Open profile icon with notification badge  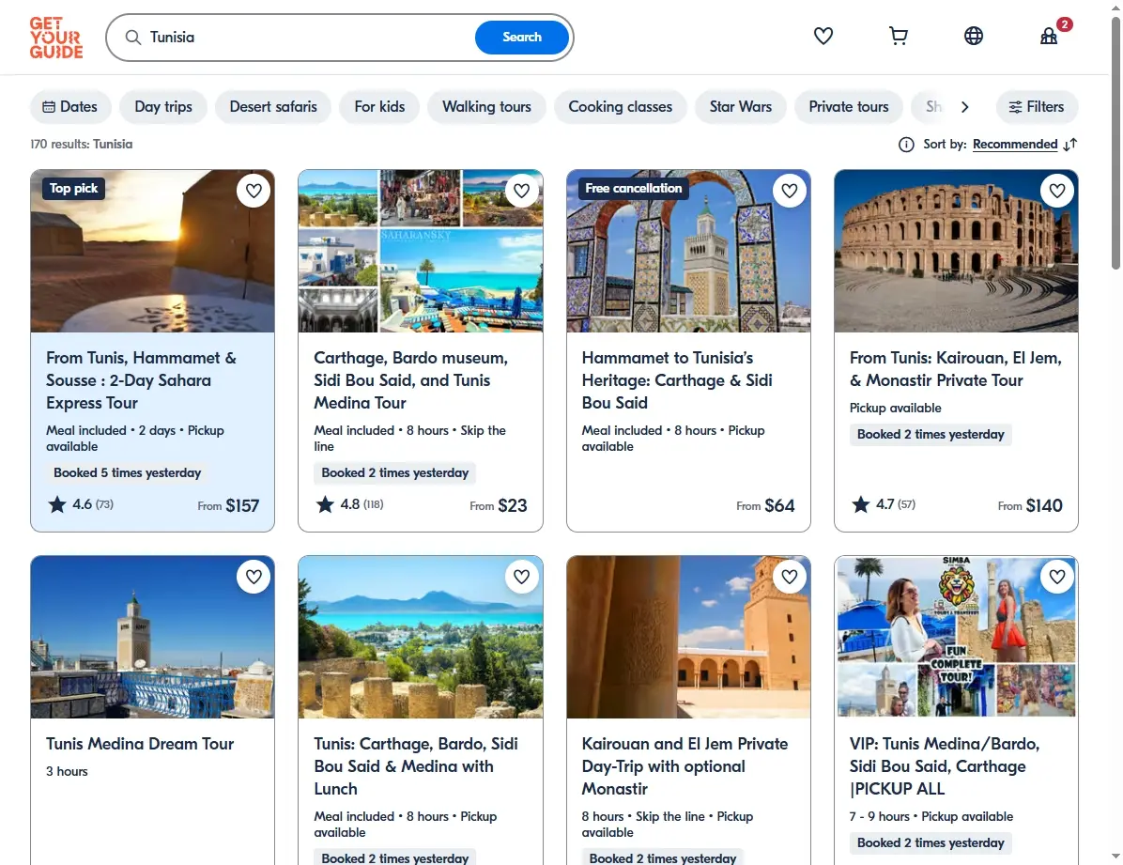[x=1049, y=36]
